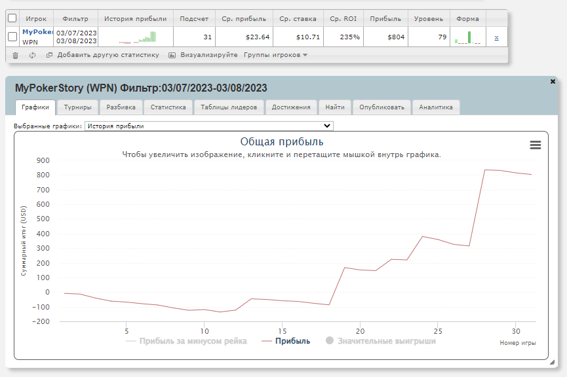Close the MyPokerStory details panel
The image size is (567, 377).
pyautogui.click(x=553, y=82)
